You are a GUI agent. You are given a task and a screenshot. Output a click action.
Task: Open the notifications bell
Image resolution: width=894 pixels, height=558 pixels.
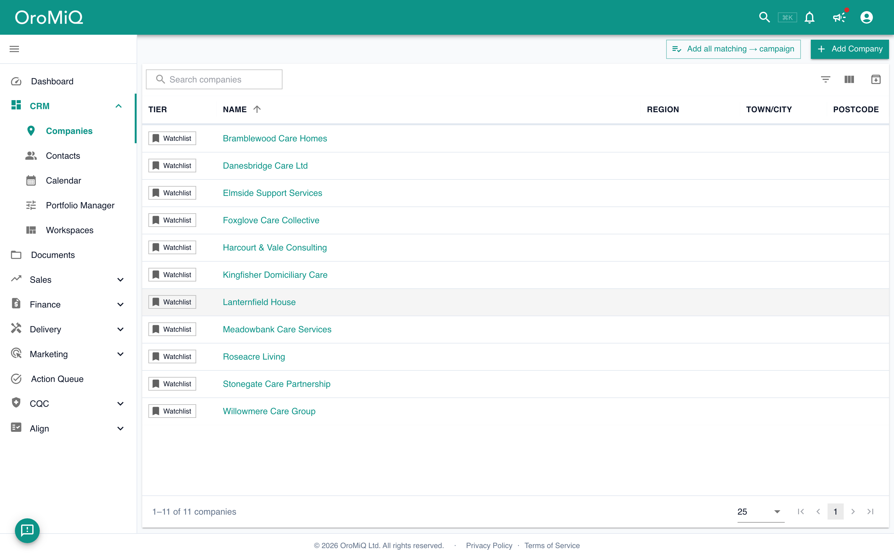point(809,17)
